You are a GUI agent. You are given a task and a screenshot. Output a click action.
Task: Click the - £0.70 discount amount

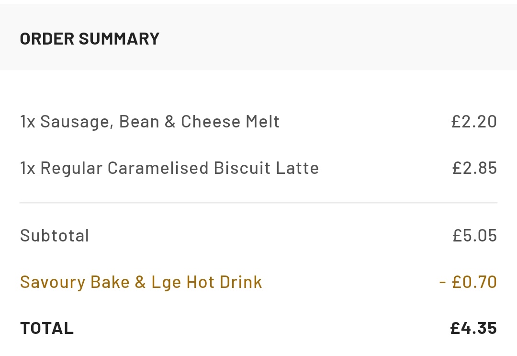468,282
